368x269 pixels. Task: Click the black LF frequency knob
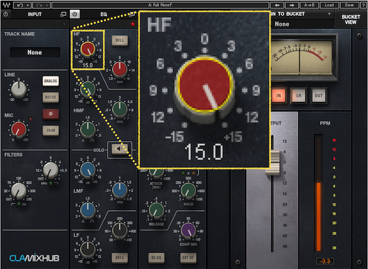pos(120,231)
